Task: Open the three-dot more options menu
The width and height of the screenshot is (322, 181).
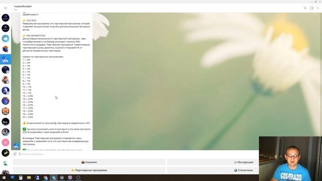Action: tap(318, 8)
